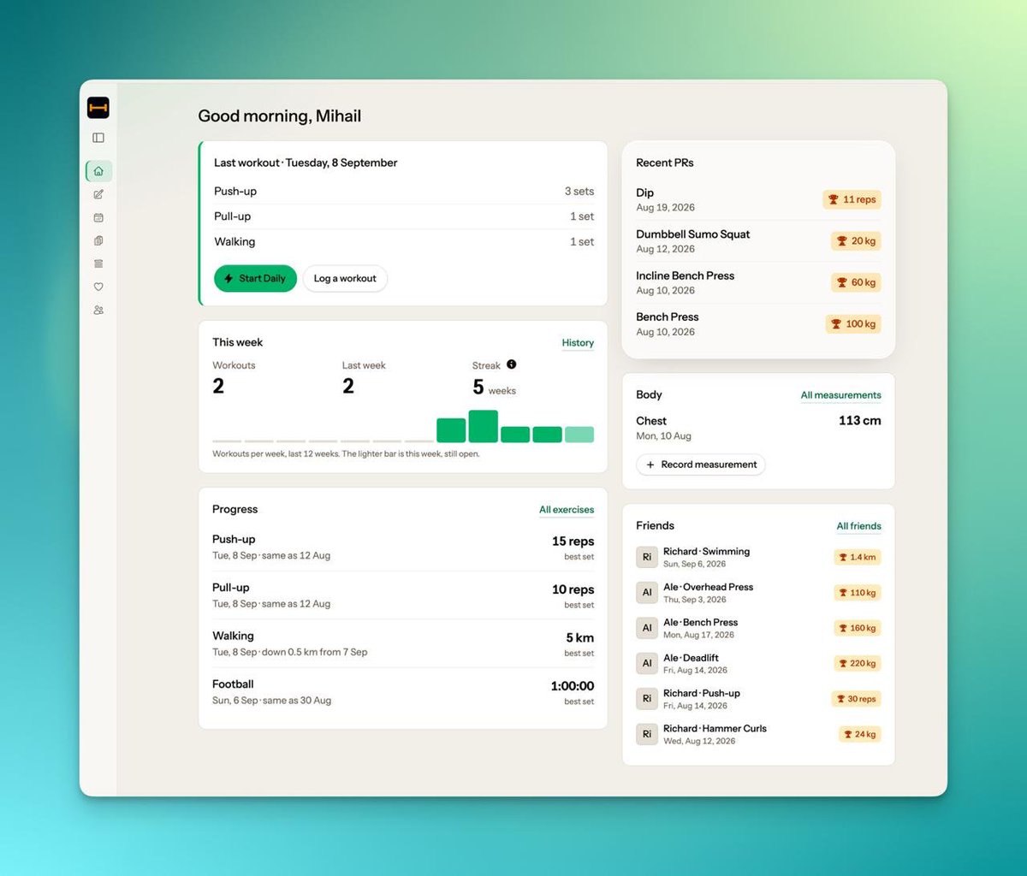
Task: Open the stacked list sidebar icon
Action: click(x=98, y=263)
